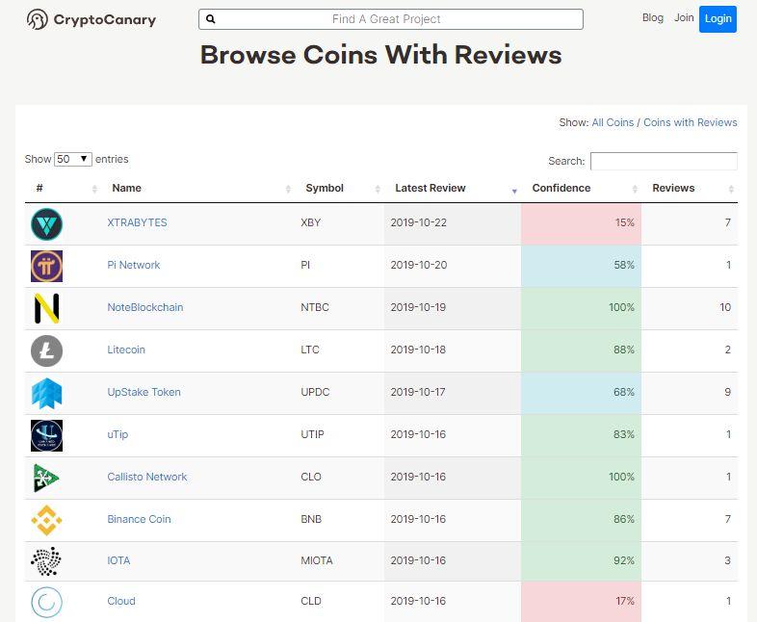The image size is (757, 622).
Task: Click the NTBC symbol cell
Action: click(315, 307)
